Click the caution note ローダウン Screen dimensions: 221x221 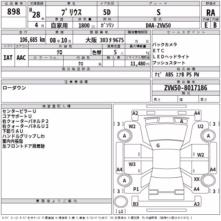click(x=14, y=88)
